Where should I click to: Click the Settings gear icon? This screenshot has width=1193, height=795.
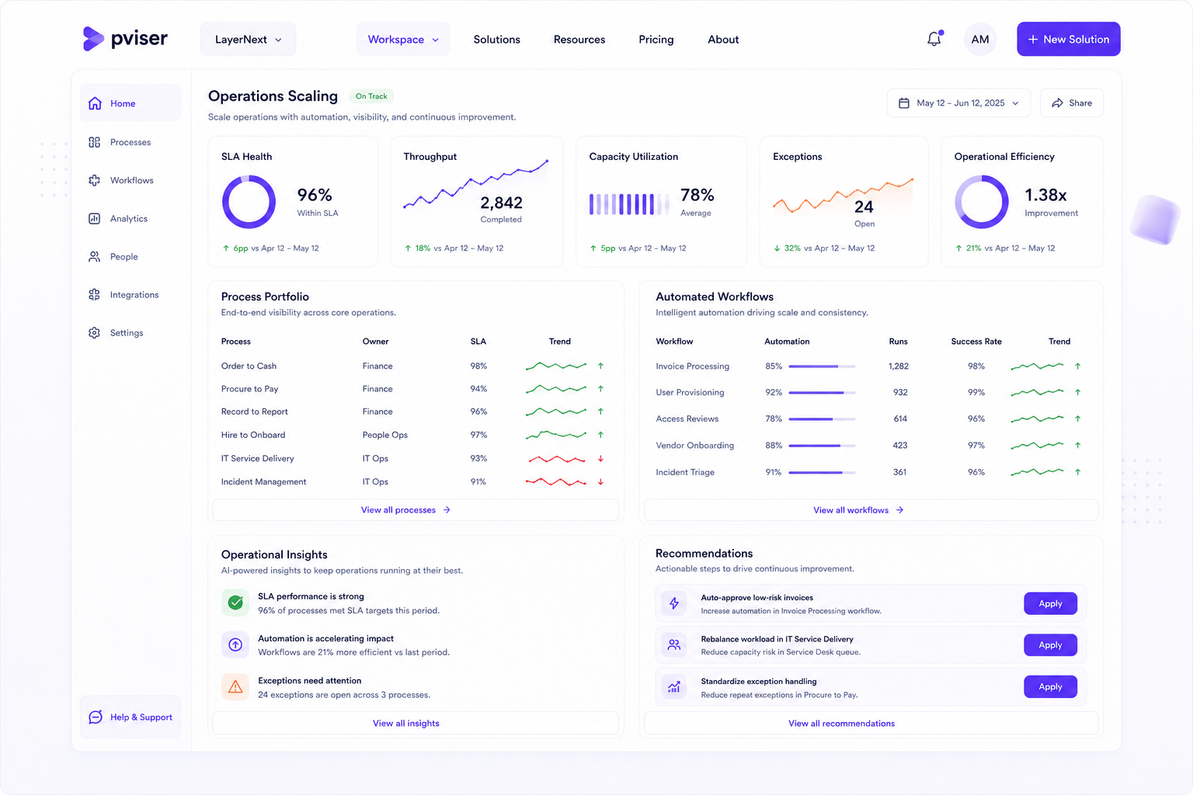(95, 333)
